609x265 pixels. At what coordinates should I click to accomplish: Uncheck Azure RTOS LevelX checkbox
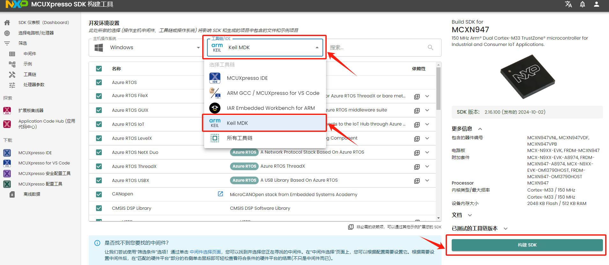pyautogui.click(x=99, y=138)
